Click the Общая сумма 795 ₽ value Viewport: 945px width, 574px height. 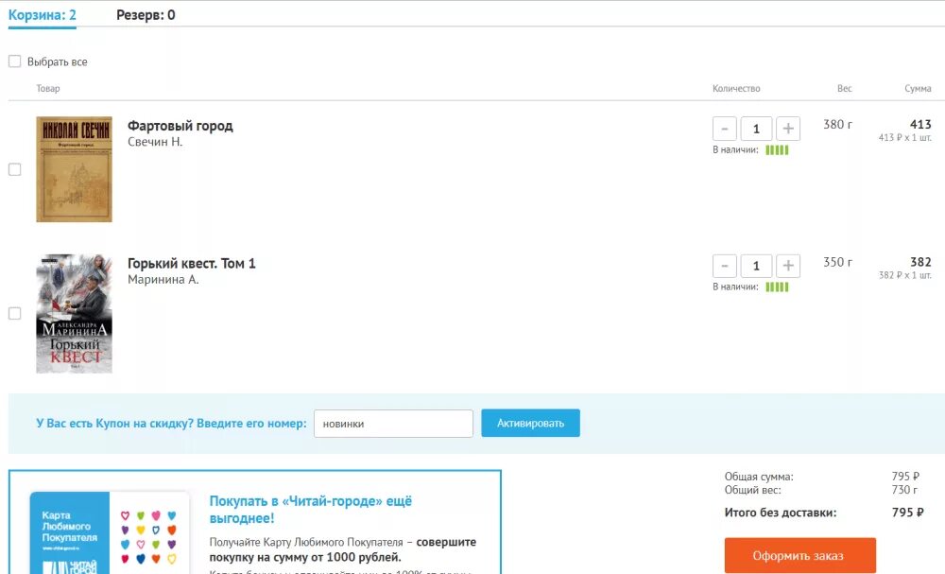pyautogui.click(x=905, y=477)
